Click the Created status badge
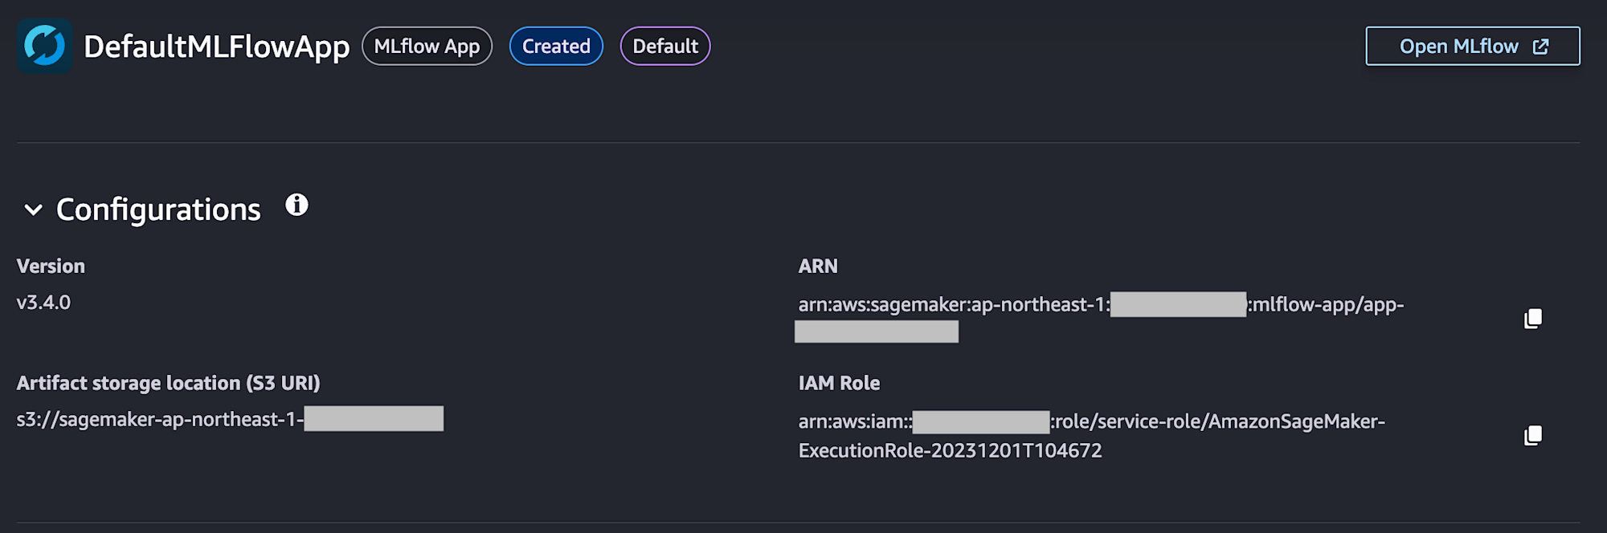1607x533 pixels. (556, 47)
